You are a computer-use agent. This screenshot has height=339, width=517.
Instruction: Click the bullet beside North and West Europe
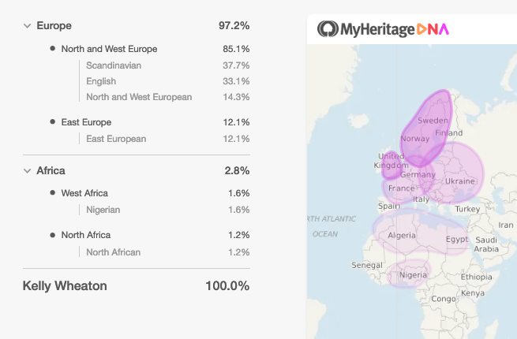(x=52, y=49)
